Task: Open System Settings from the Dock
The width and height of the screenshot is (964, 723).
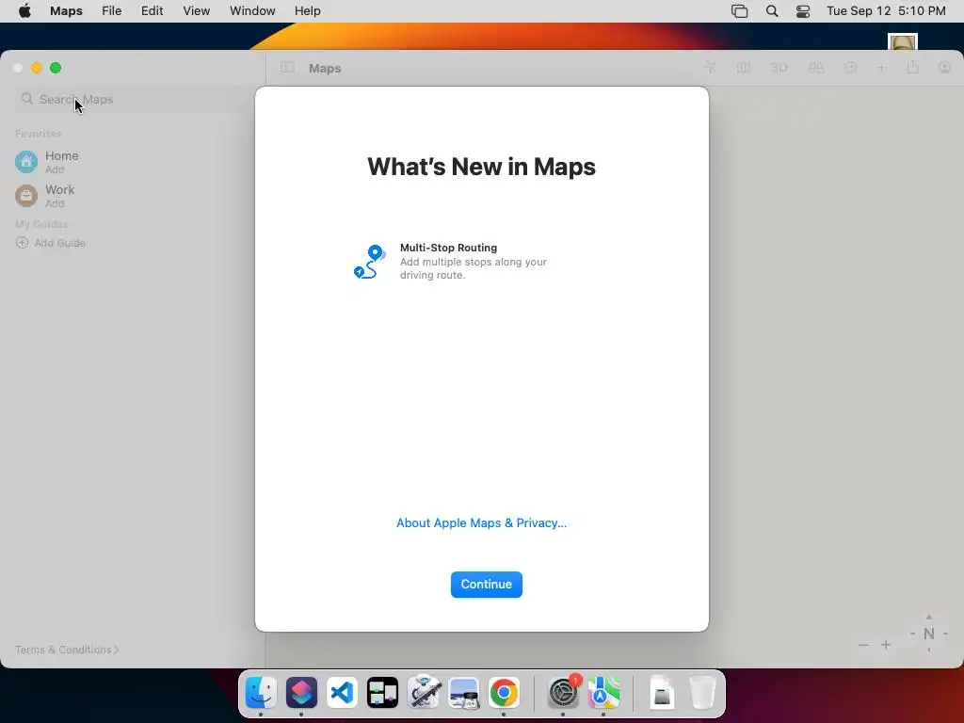Action: click(563, 693)
